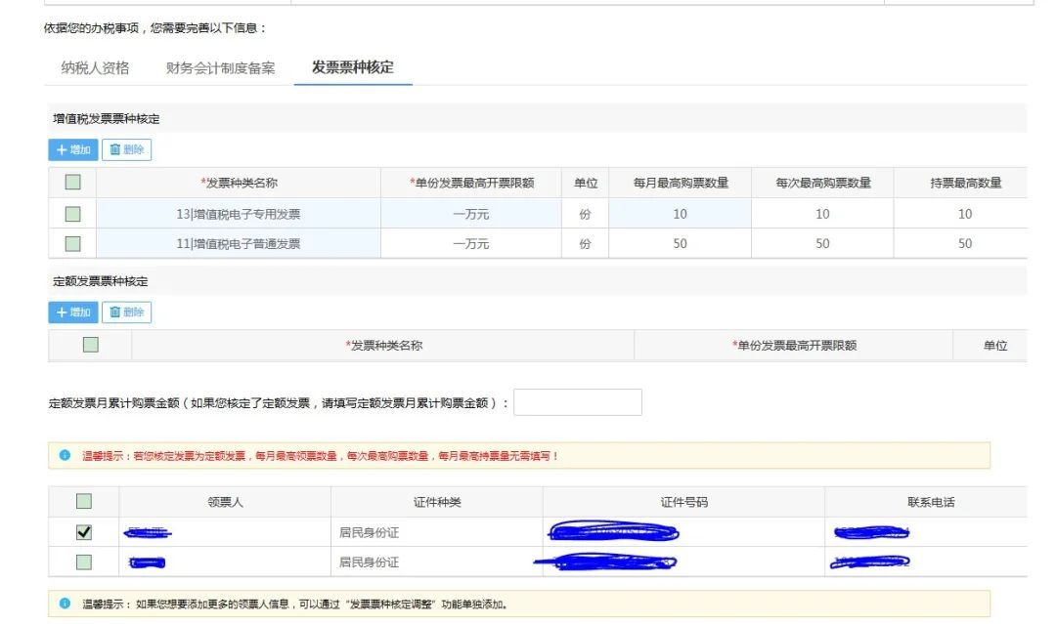The width and height of the screenshot is (1056, 624).
Task: Switch to 财务会计制度备案 tab
Action: click(x=220, y=68)
